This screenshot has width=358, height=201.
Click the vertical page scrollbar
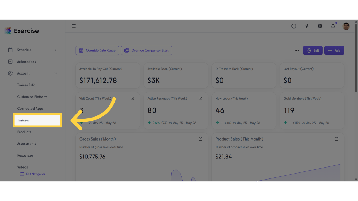(356, 58)
